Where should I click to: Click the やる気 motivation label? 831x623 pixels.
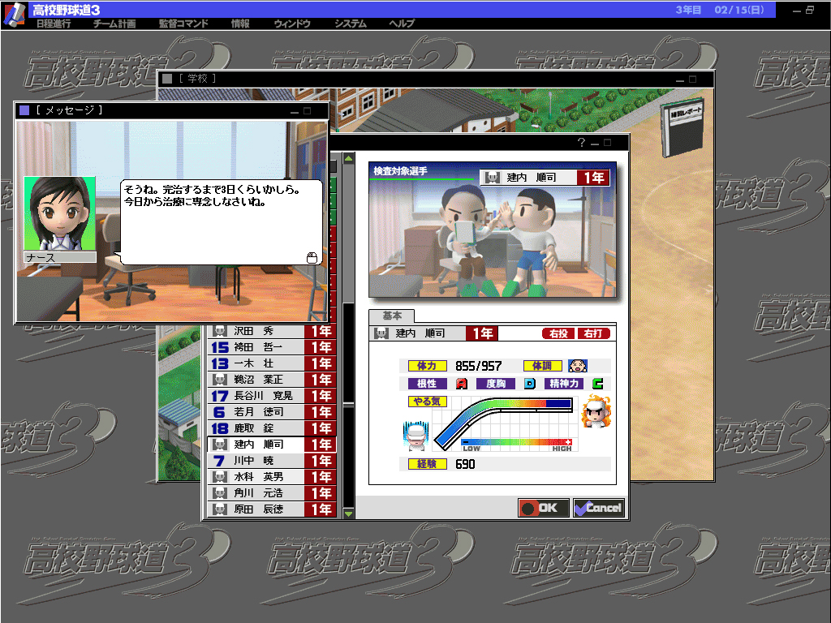427,402
